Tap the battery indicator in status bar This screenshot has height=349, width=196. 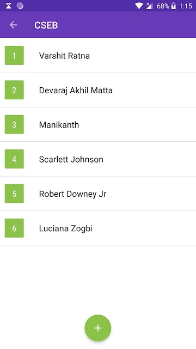point(174,6)
